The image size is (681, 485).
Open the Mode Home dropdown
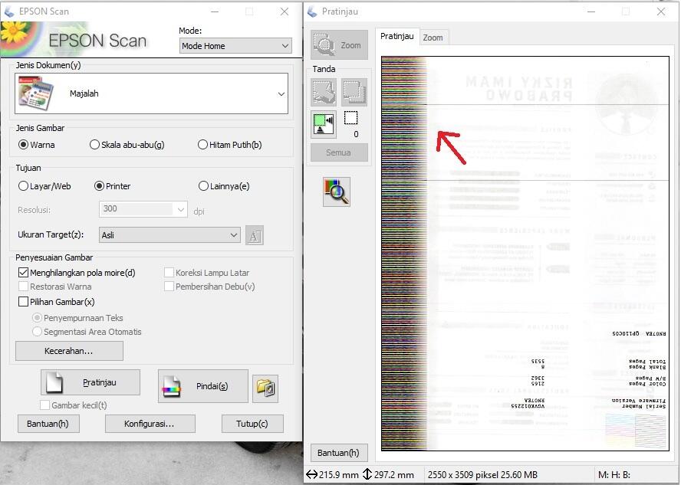coord(235,45)
